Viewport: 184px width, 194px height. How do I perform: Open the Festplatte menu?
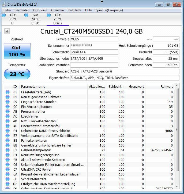point(74,10)
